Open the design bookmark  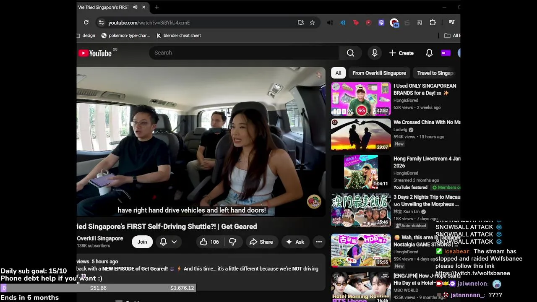click(x=86, y=36)
